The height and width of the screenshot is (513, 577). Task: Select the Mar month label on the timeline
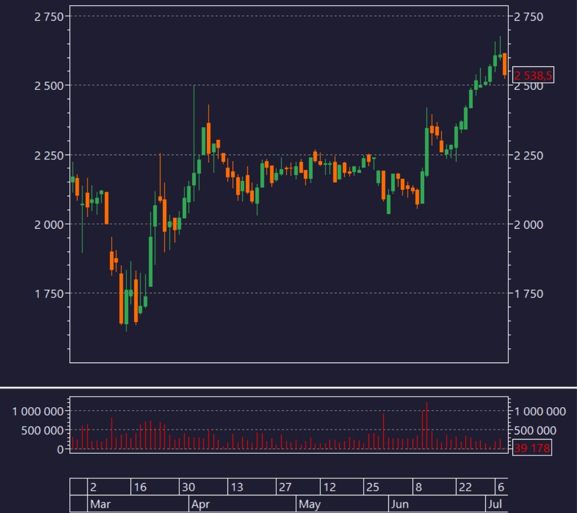tap(100, 504)
